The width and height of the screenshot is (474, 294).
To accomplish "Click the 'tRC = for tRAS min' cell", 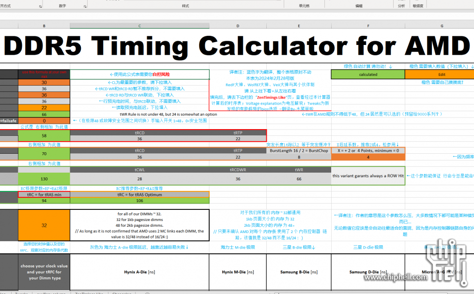I will click(x=44, y=195).
